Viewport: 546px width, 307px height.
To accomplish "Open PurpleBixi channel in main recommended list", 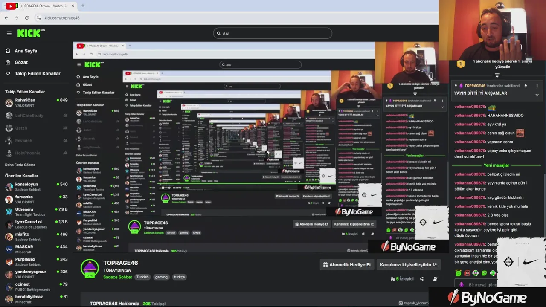I will (x=36, y=261).
